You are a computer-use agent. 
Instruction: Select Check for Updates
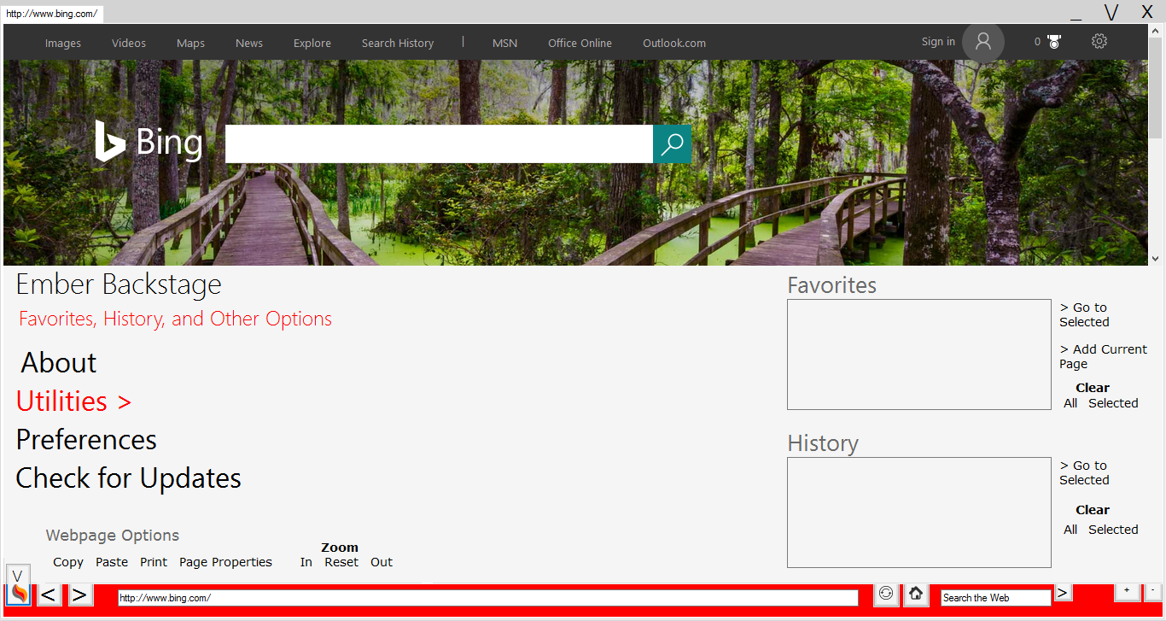[x=128, y=478]
